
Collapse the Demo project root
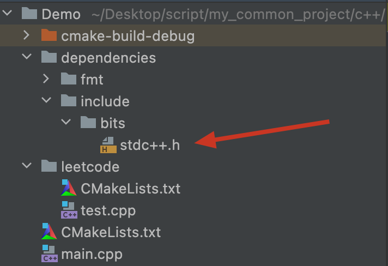point(7,13)
